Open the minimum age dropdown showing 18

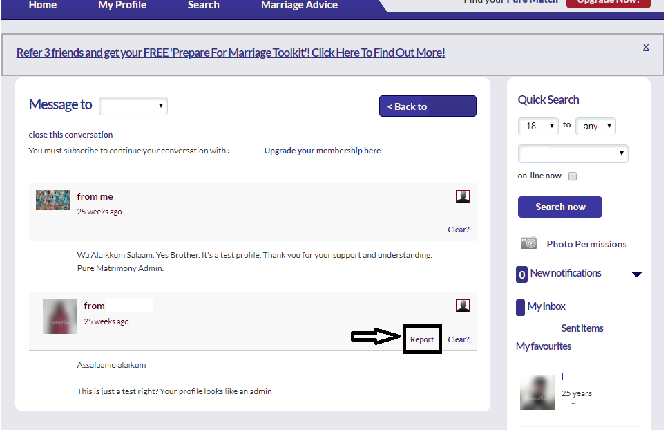coord(538,127)
